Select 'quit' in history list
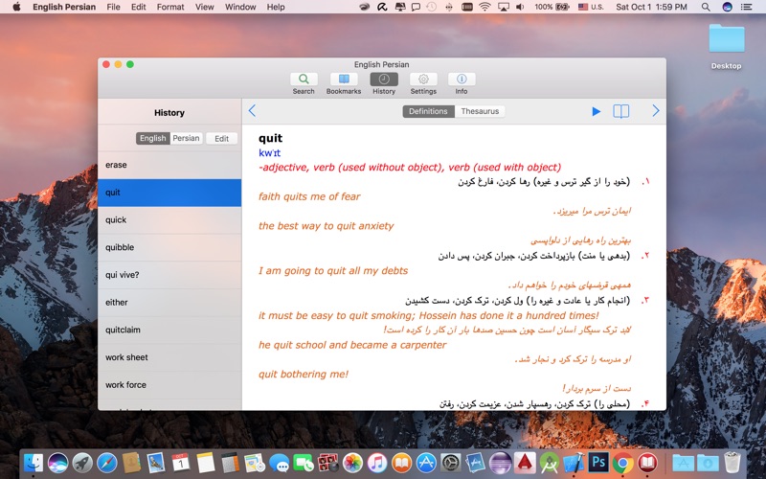The width and height of the screenshot is (766, 479). pos(169,193)
